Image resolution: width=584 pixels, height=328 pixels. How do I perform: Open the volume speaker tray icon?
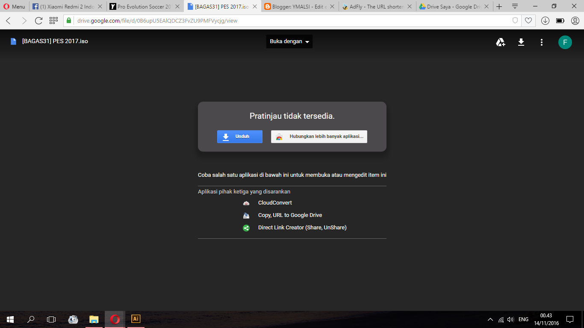point(510,319)
